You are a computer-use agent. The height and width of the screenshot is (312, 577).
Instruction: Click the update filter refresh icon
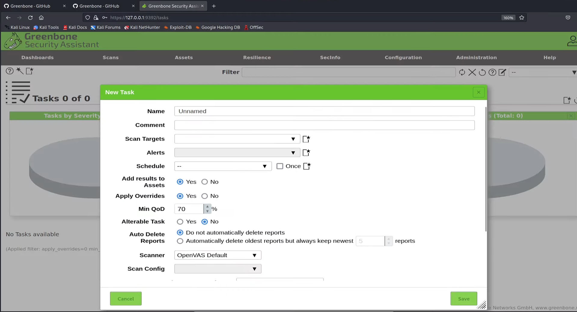coord(462,72)
